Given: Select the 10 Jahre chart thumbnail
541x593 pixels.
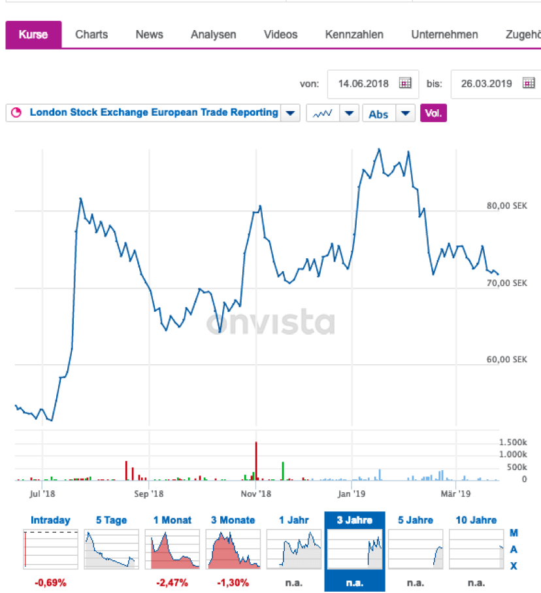Looking at the screenshot, I should coord(476,549).
